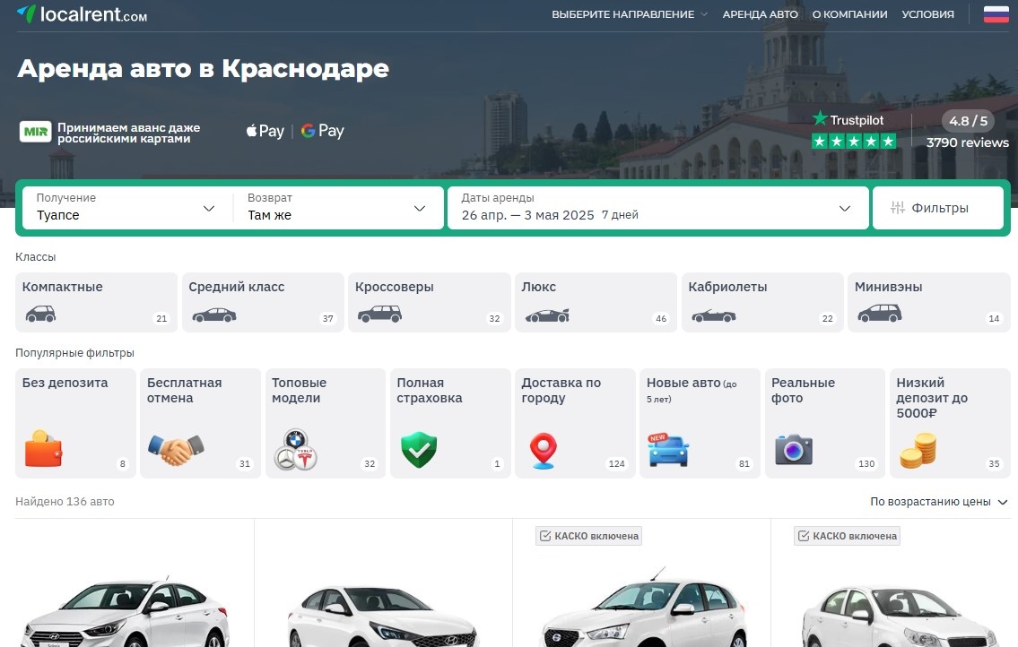Go to the «О КОМПАНИИ» menu item
The width and height of the screenshot is (1018, 647).
tap(848, 14)
